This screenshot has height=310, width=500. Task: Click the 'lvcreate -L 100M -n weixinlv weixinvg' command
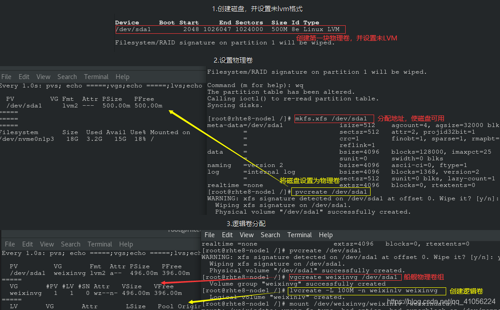(363, 290)
